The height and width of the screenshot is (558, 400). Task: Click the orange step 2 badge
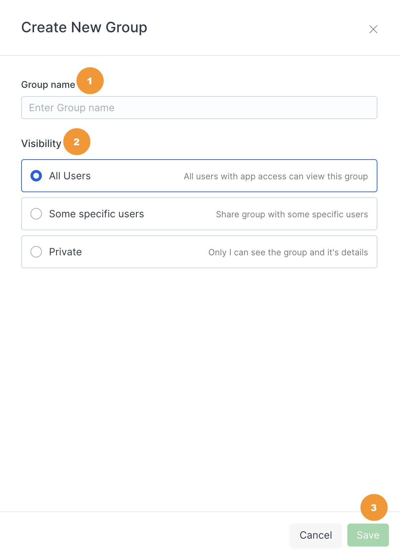pos(77,142)
